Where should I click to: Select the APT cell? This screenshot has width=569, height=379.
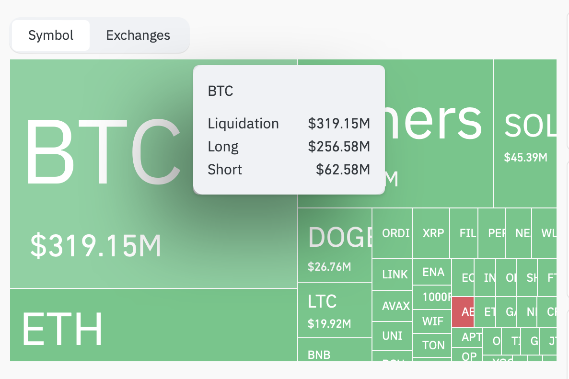tap(468, 337)
